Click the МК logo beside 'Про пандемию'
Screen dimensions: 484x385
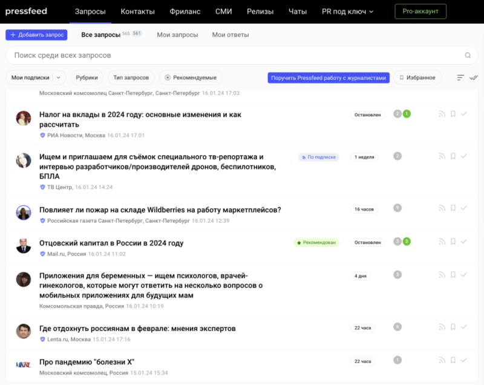click(24, 364)
